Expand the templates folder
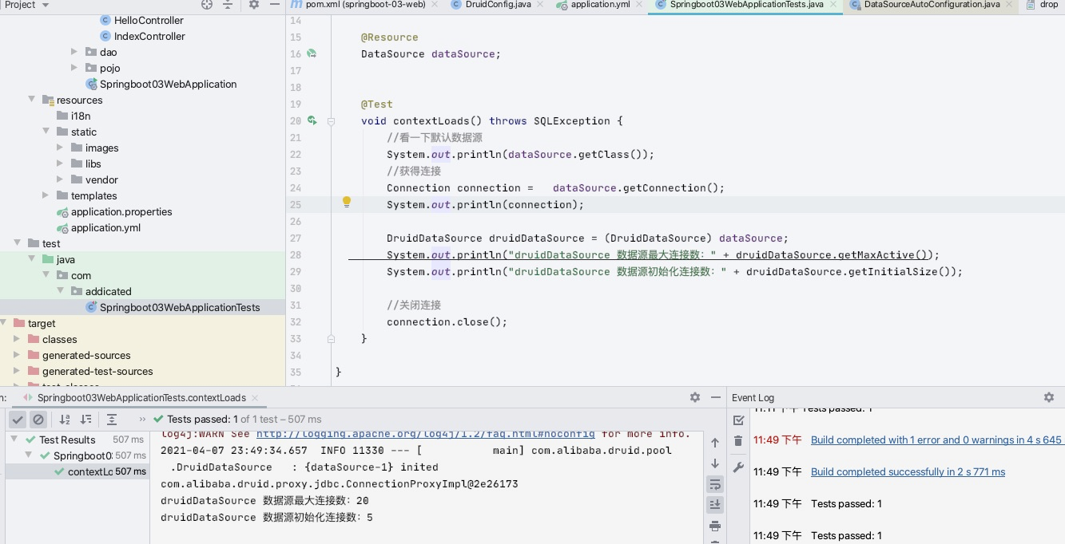This screenshot has height=544, width=1065. point(46,195)
